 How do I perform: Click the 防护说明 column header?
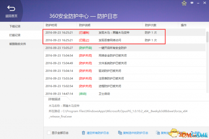[85, 25]
